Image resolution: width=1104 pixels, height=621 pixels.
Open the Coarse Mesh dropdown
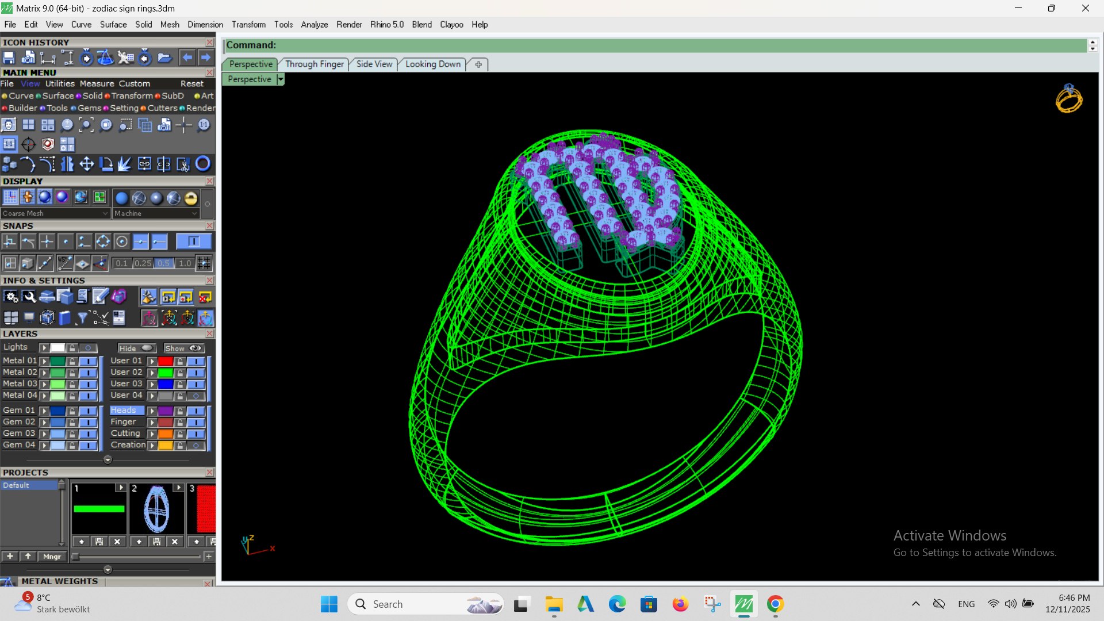click(55, 213)
